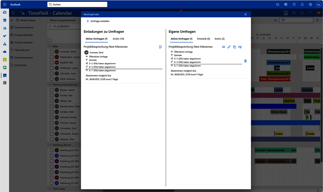Screen dimensions: 323x192
Task: Open the TimeFleX app icon in sidebar
Action: (5, 75)
